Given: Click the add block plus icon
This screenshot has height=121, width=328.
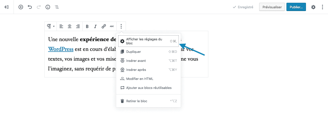Looking at the screenshot, I should 21,7.
